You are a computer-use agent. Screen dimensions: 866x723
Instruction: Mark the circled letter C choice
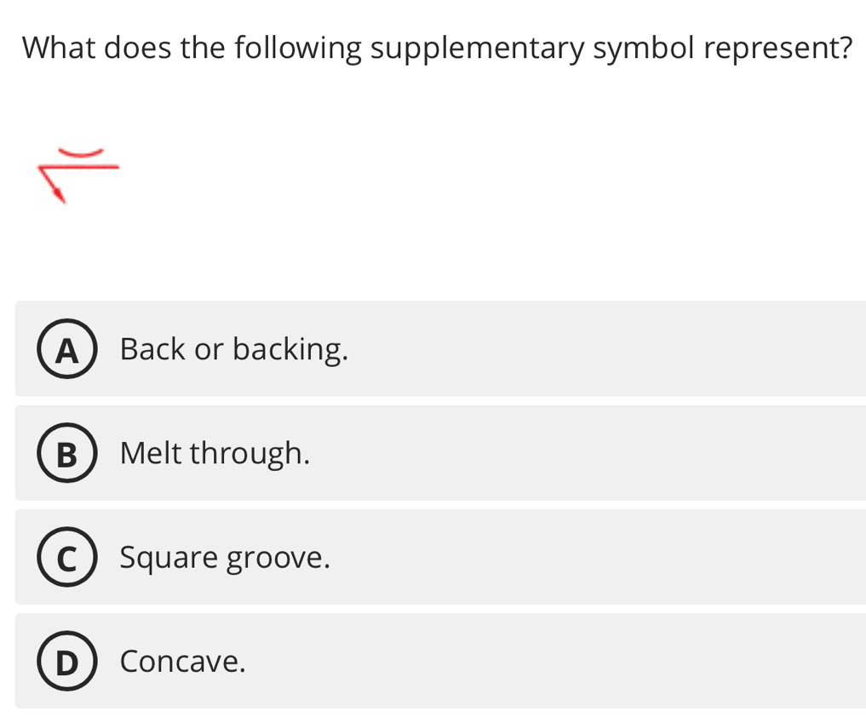click(66, 558)
